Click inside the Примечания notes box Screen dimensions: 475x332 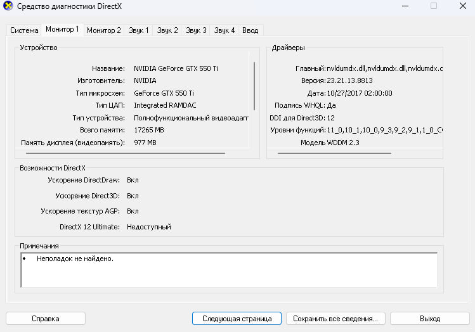[x=229, y=270]
